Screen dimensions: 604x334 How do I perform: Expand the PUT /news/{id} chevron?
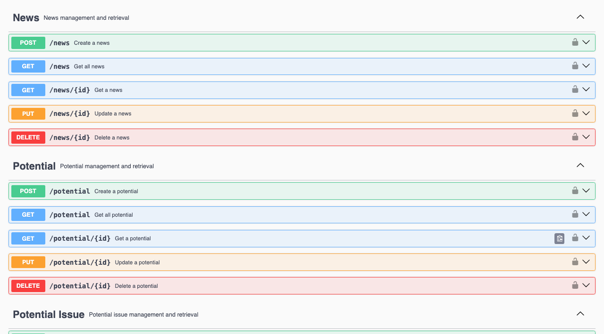click(586, 113)
